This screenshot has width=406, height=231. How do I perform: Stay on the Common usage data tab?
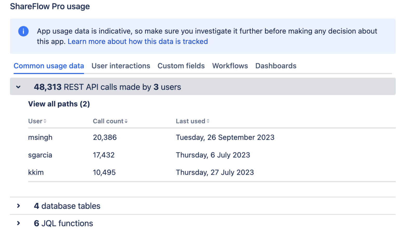pyautogui.click(x=48, y=66)
